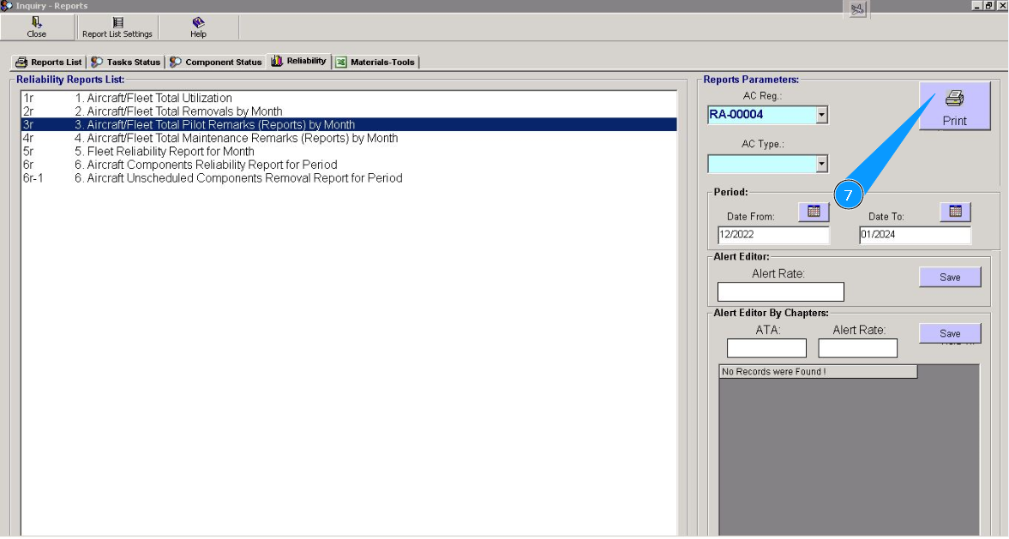Click the Reliability tab chart icon
Viewport: 1009px width, 539px height.
click(x=277, y=61)
